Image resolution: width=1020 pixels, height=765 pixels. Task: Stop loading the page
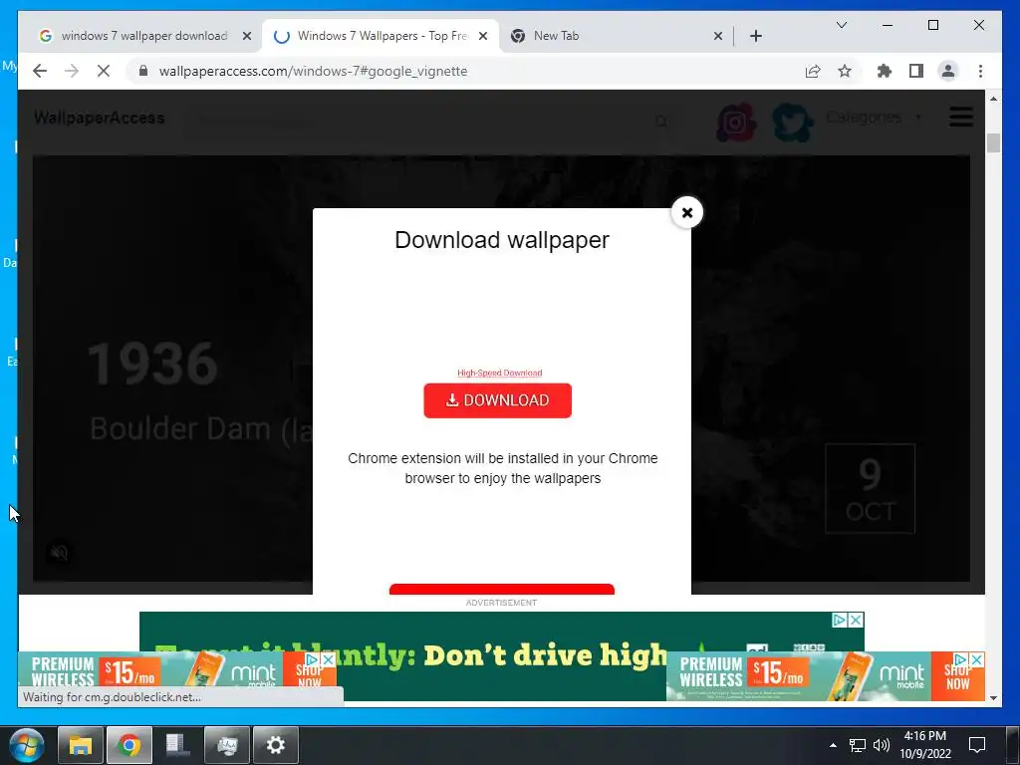tap(104, 71)
